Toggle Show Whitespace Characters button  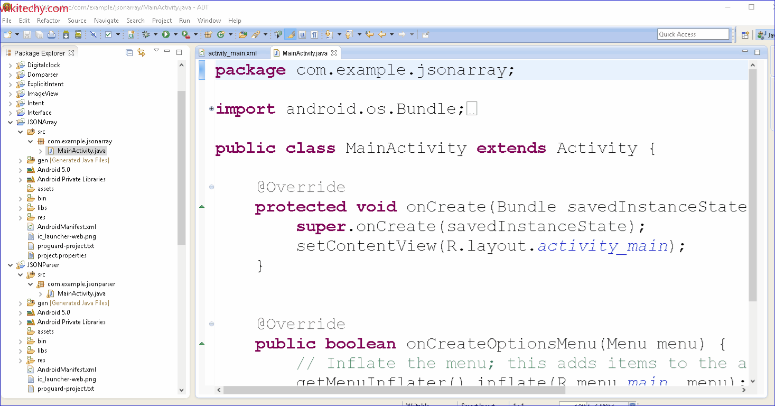(314, 34)
